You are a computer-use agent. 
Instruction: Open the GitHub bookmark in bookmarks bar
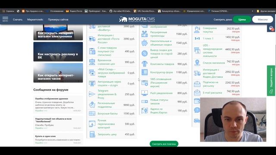pyautogui.click(x=120, y=11)
